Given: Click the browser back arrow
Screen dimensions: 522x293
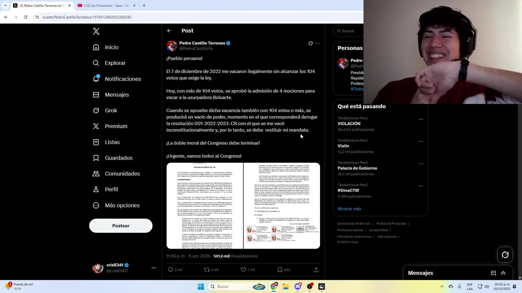Looking at the screenshot, I should coord(6,17).
